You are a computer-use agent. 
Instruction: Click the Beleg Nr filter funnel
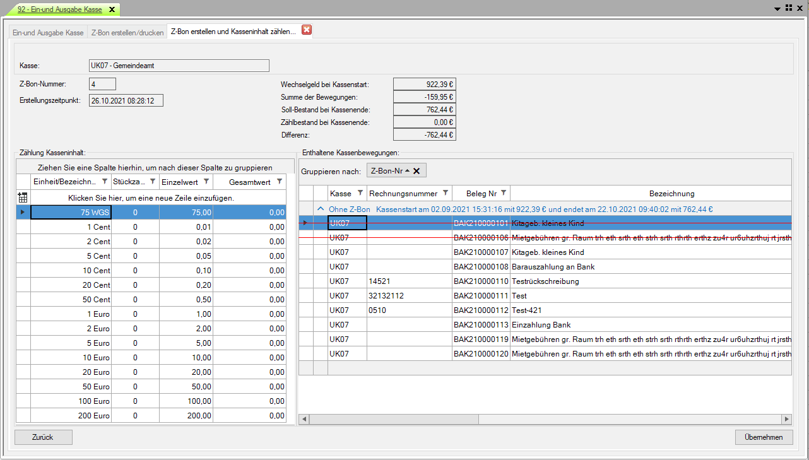503,193
